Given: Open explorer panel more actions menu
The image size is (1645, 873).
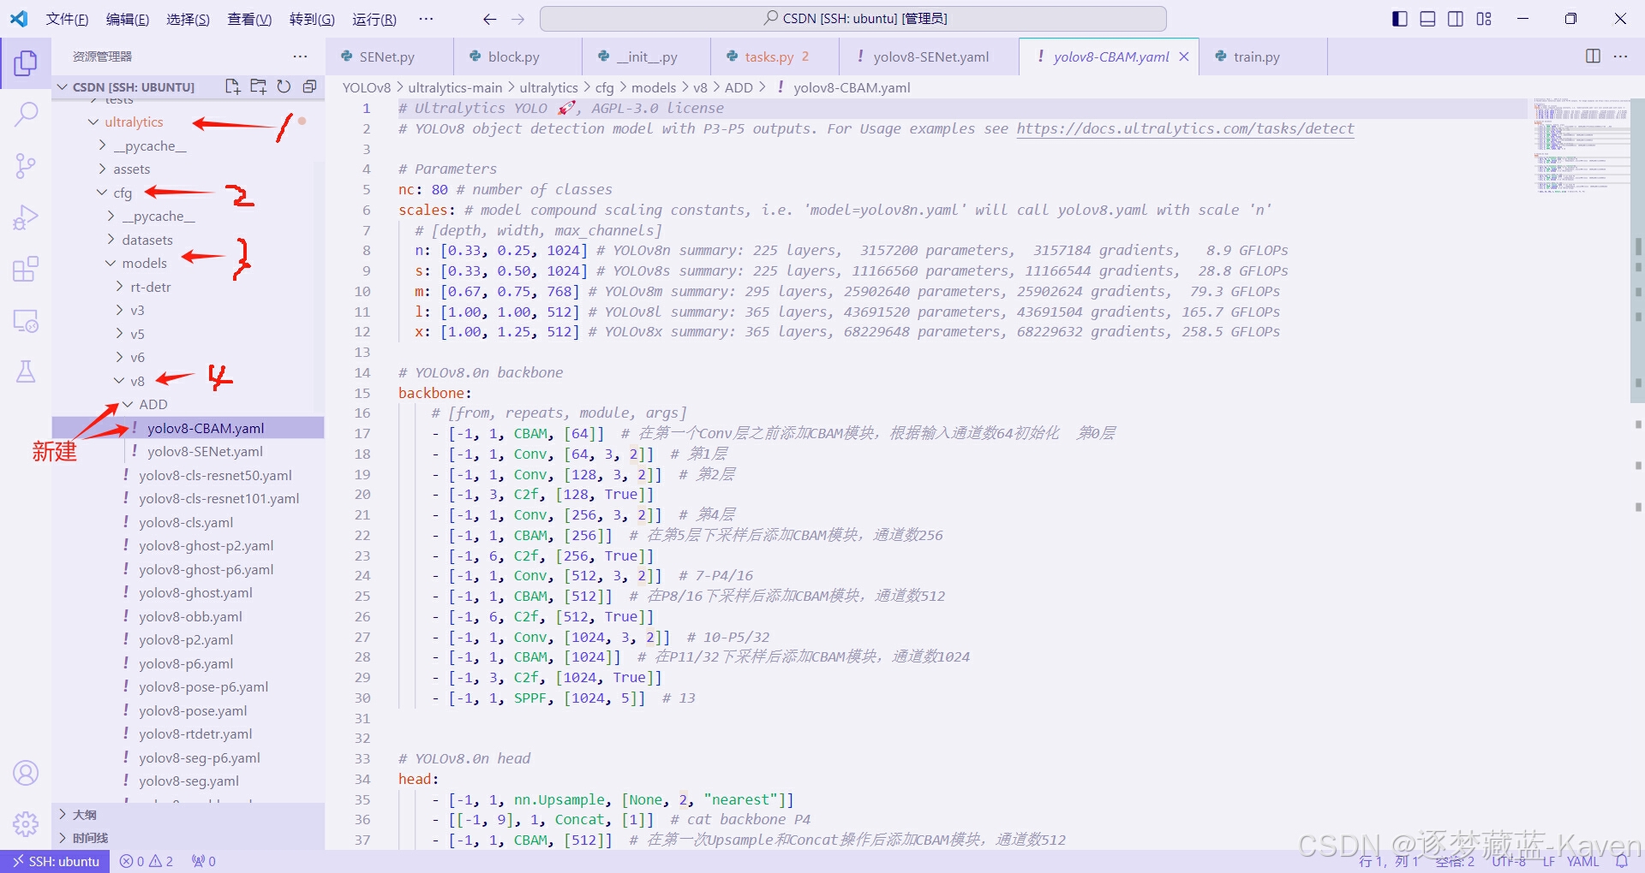Looking at the screenshot, I should click(x=300, y=56).
